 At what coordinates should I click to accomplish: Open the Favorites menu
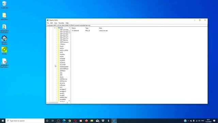click(61, 23)
